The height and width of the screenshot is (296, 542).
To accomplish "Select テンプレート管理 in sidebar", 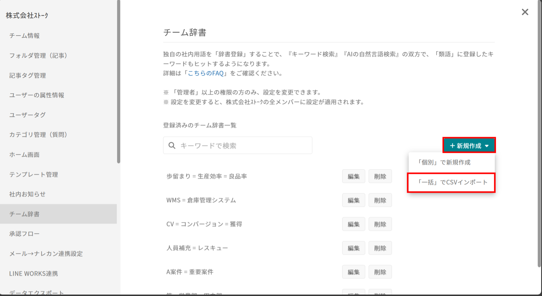I will coord(34,175).
